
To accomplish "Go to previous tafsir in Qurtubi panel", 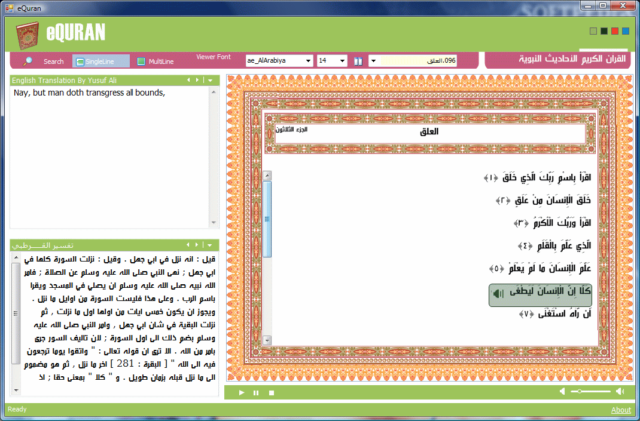I will [188, 245].
